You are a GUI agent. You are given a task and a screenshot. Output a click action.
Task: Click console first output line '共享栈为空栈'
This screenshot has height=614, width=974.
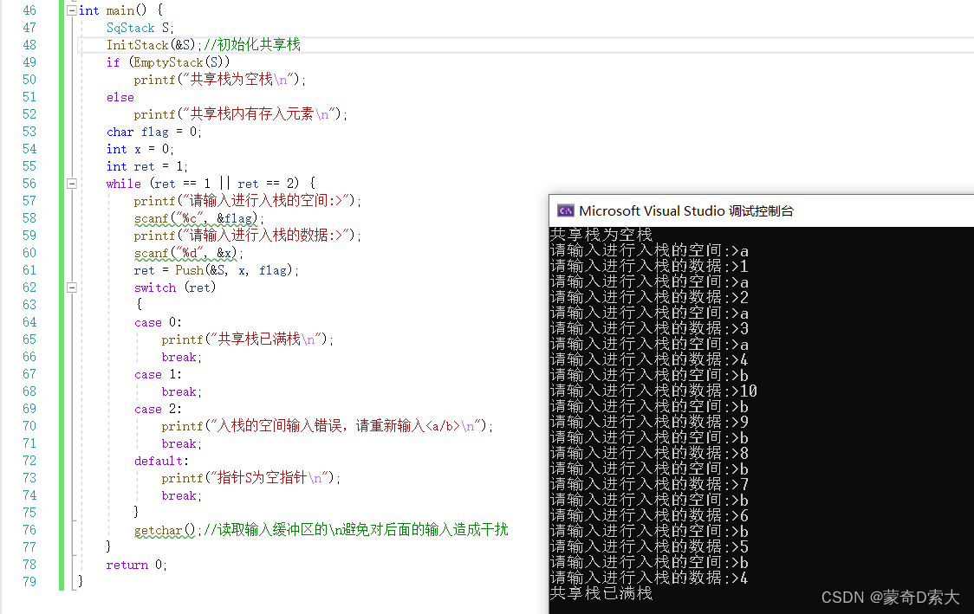pos(601,235)
